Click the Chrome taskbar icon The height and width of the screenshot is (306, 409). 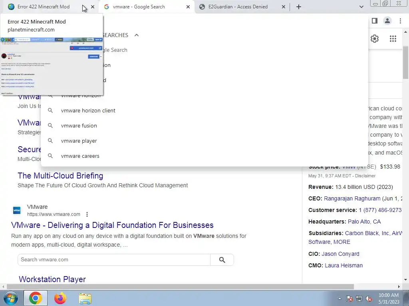(36, 298)
